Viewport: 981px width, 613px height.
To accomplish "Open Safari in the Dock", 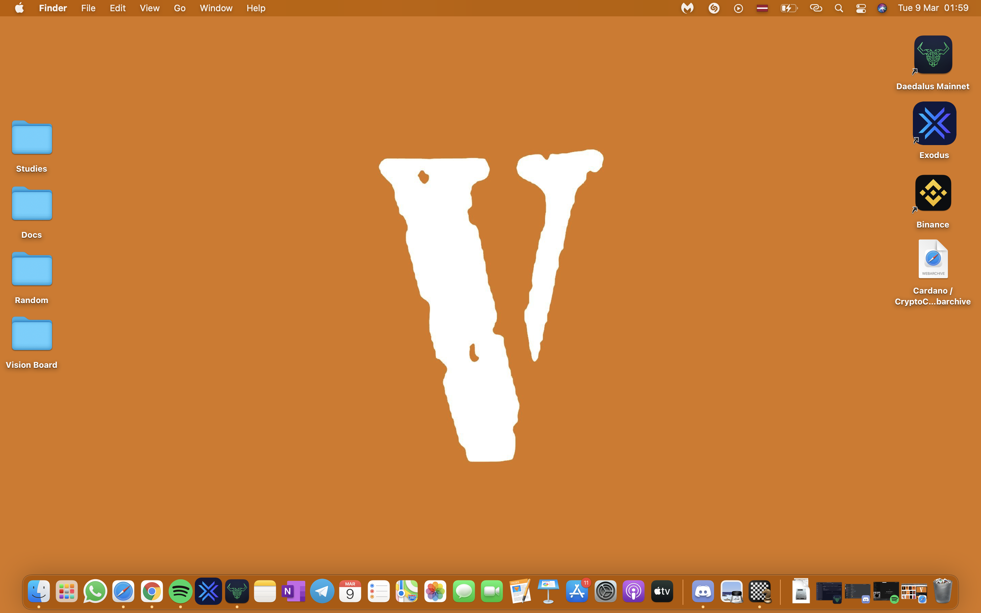I will pyautogui.click(x=123, y=592).
